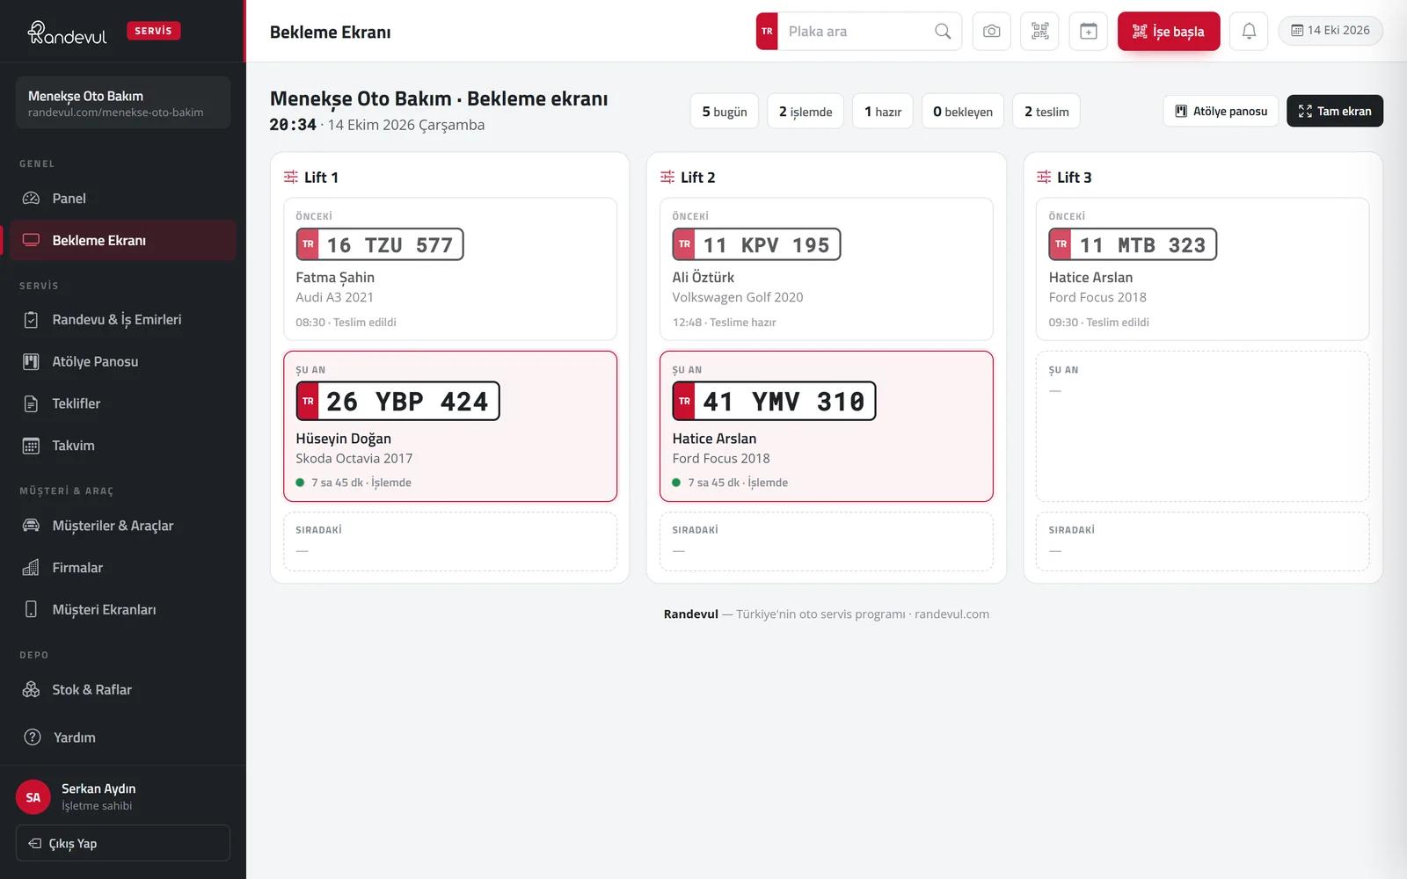The height and width of the screenshot is (879, 1407).
Task: Click the Plaka ara search field
Action: click(x=859, y=32)
